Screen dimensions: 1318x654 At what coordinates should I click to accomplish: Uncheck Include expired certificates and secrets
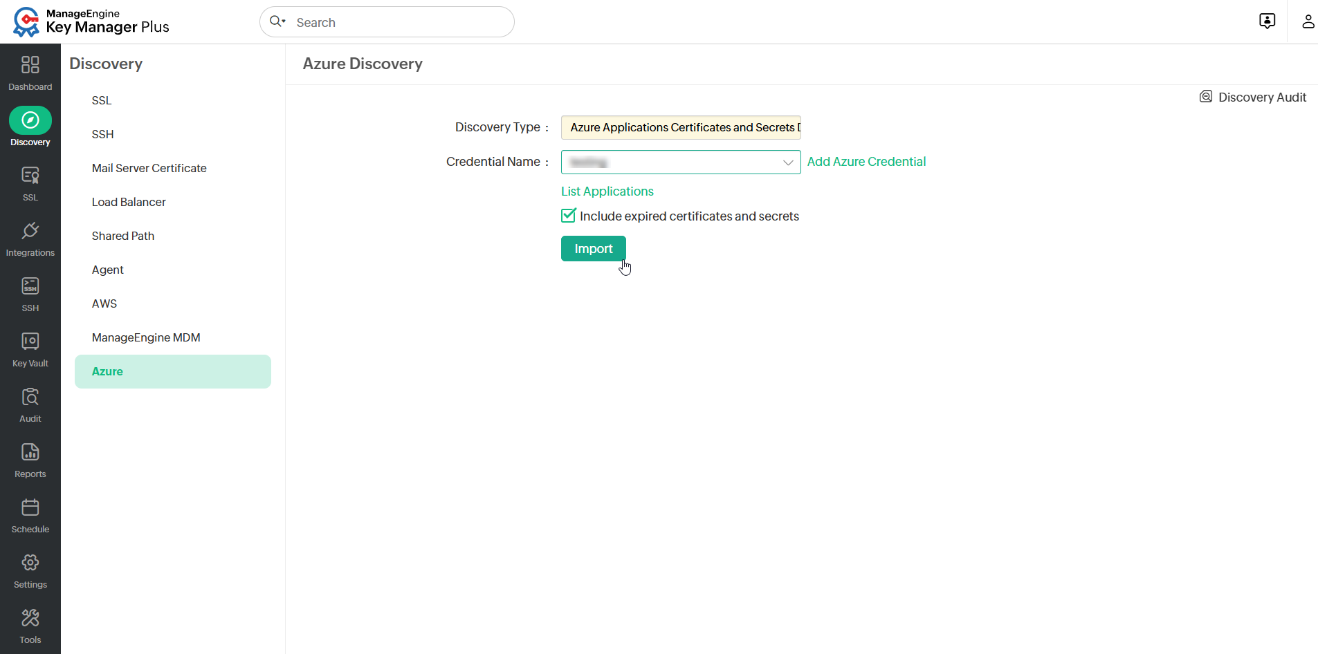coord(569,216)
